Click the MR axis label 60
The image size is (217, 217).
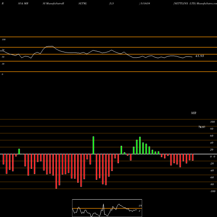(x=211, y=136)
